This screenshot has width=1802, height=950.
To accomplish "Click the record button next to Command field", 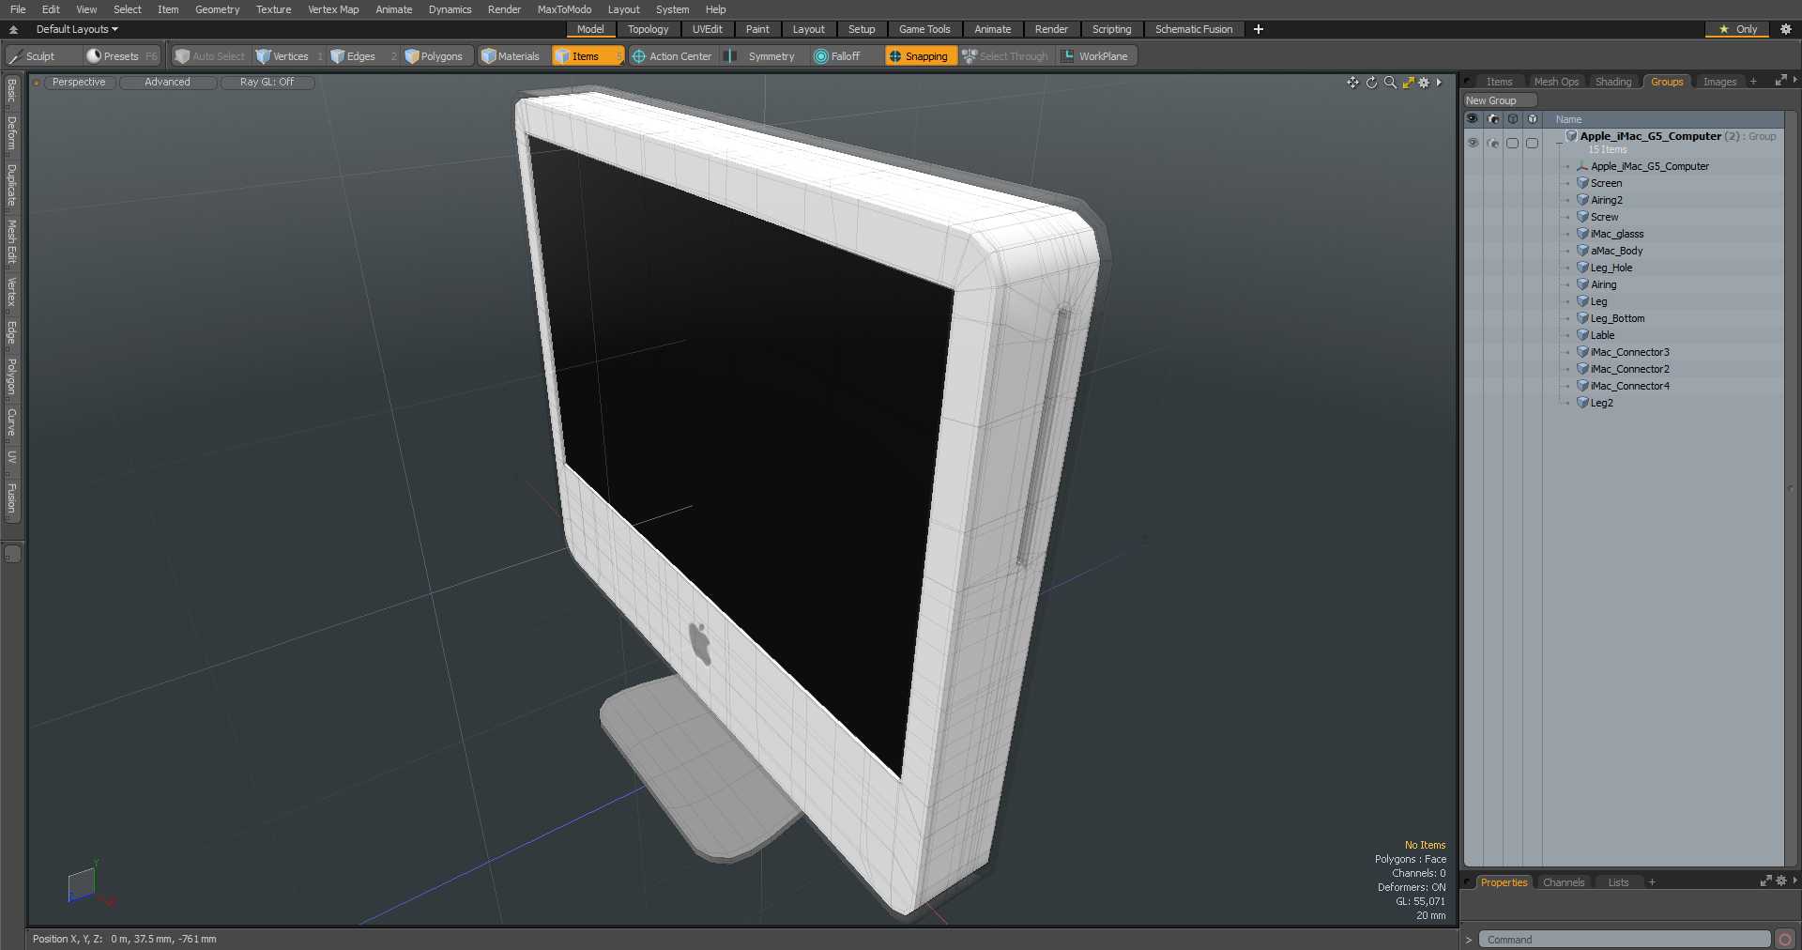I will pos(1785,940).
